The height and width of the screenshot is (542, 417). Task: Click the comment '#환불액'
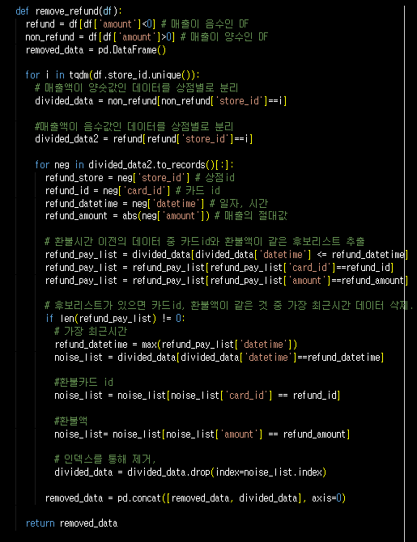pos(71,421)
